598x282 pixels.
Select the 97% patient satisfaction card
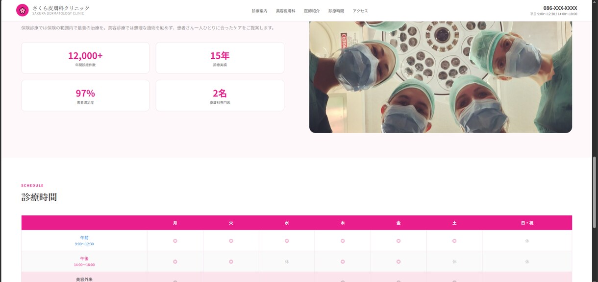(85, 95)
